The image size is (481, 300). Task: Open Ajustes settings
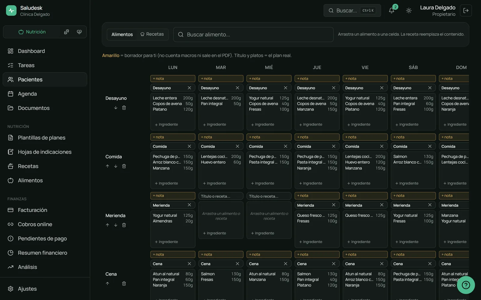tap(45, 289)
